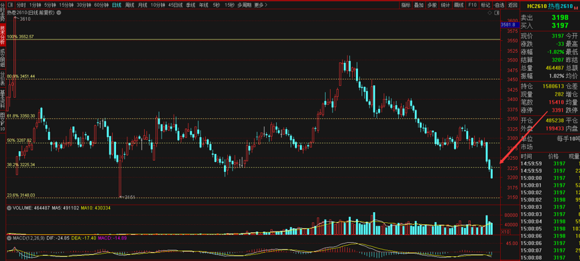Viewport: 580px width, 261px height.
Task: Click the 61.8% 3350.30 Fibonacci label
Action: point(21,116)
